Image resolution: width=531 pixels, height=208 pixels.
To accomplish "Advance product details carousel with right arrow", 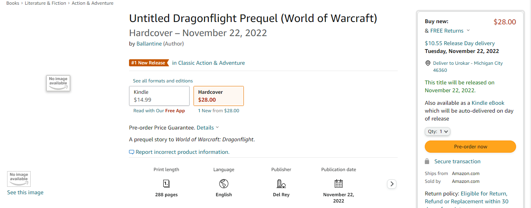I will (x=391, y=184).
